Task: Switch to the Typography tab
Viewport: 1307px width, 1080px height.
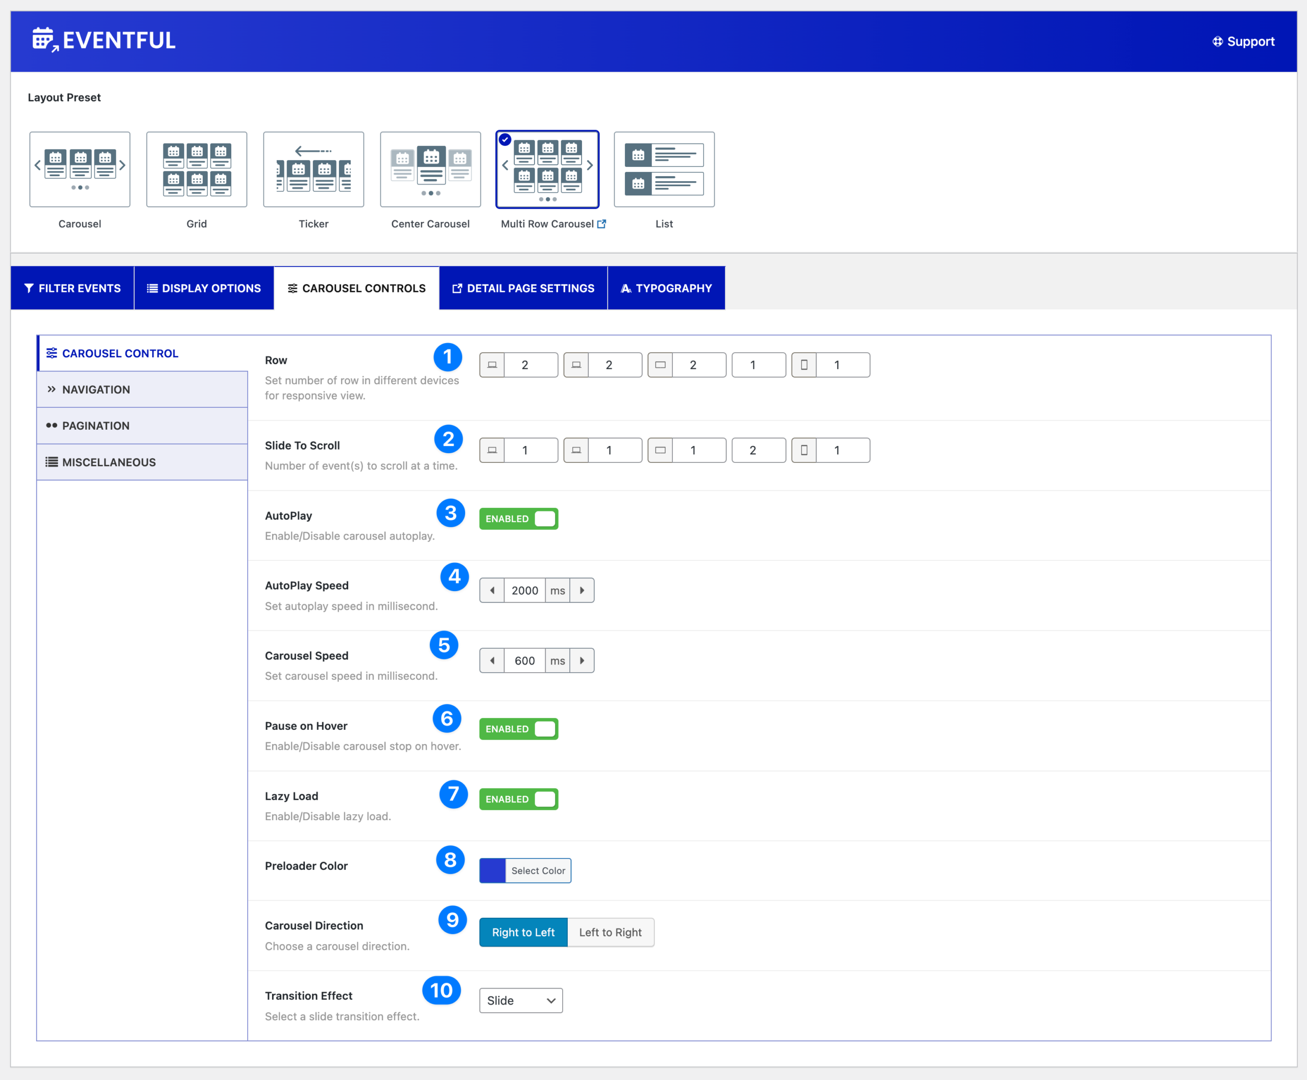Action: coord(667,288)
